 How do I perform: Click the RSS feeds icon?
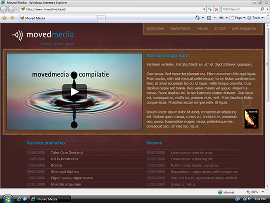209,18
